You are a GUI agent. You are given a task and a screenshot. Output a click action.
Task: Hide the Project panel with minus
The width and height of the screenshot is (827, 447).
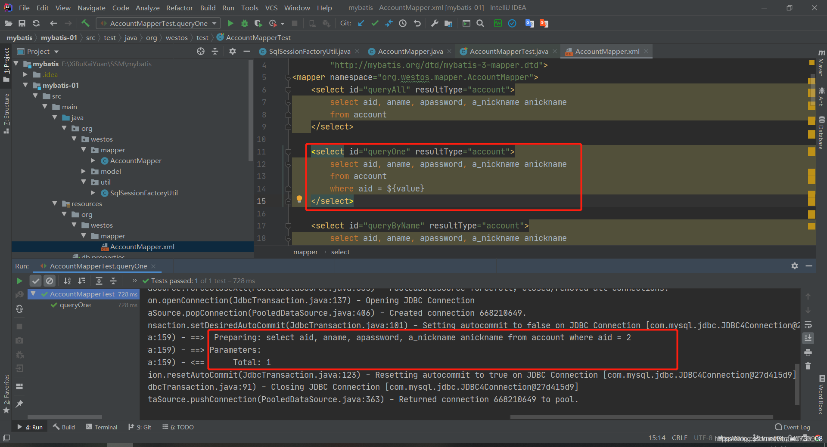click(x=247, y=51)
